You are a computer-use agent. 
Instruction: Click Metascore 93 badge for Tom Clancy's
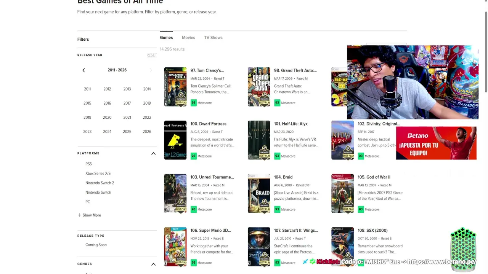[193, 103]
